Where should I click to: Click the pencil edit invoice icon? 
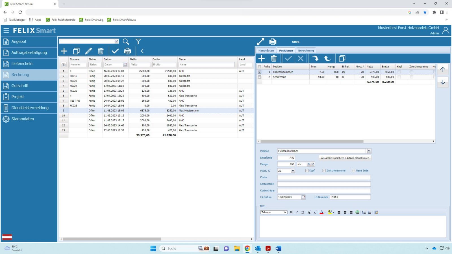88,51
